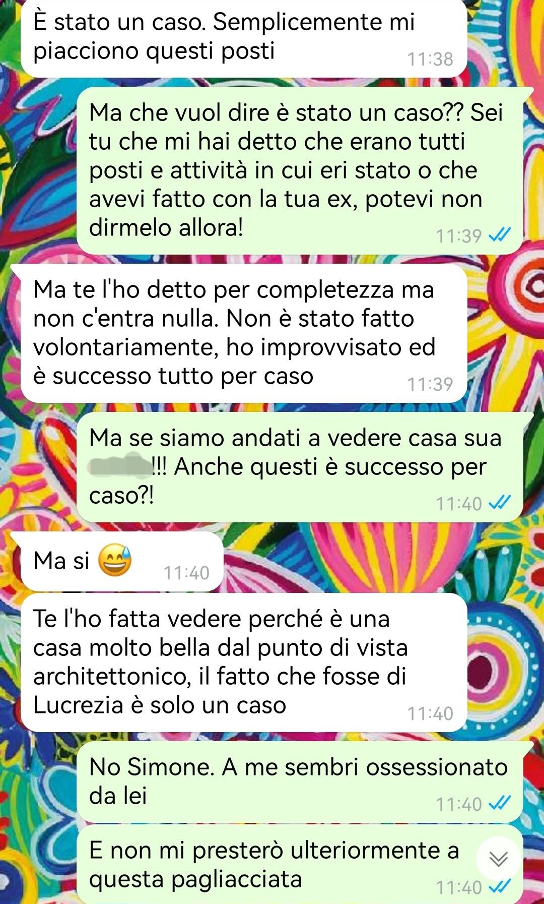Tap the 'Ma si' message bubble
The height and width of the screenshot is (904, 544).
pos(121,561)
